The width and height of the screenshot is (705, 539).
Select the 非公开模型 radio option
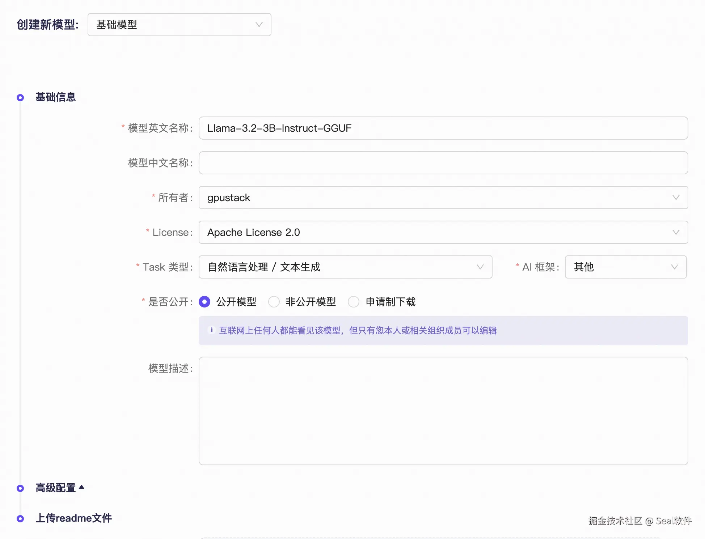274,302
